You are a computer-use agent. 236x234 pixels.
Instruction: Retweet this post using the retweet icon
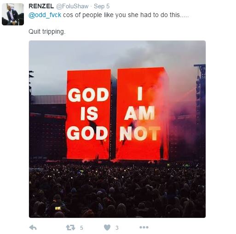pos(70,228)
